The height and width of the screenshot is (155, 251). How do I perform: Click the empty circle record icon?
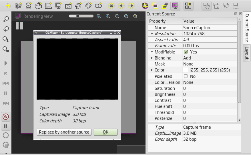click(6, 135)
